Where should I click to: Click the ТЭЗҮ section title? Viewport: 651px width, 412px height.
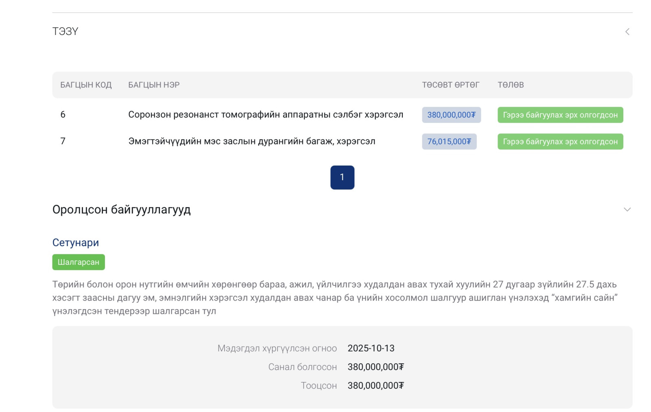65,32
